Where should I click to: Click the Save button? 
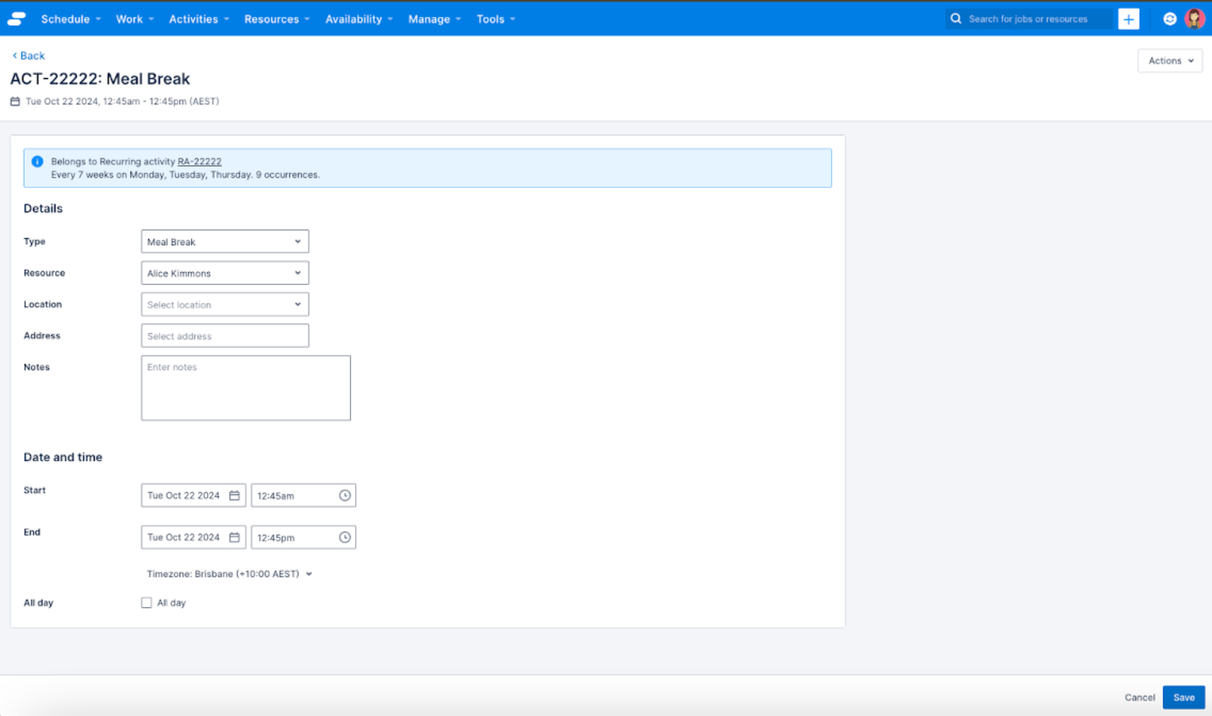coord(1183,697)
